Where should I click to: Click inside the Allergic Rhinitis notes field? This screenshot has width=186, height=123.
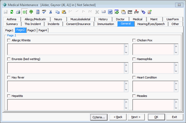[x=66, y=49]
